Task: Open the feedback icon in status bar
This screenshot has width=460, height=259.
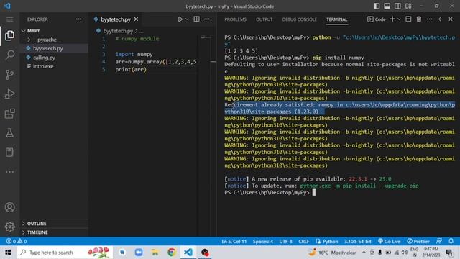Action: pos(439,241)
